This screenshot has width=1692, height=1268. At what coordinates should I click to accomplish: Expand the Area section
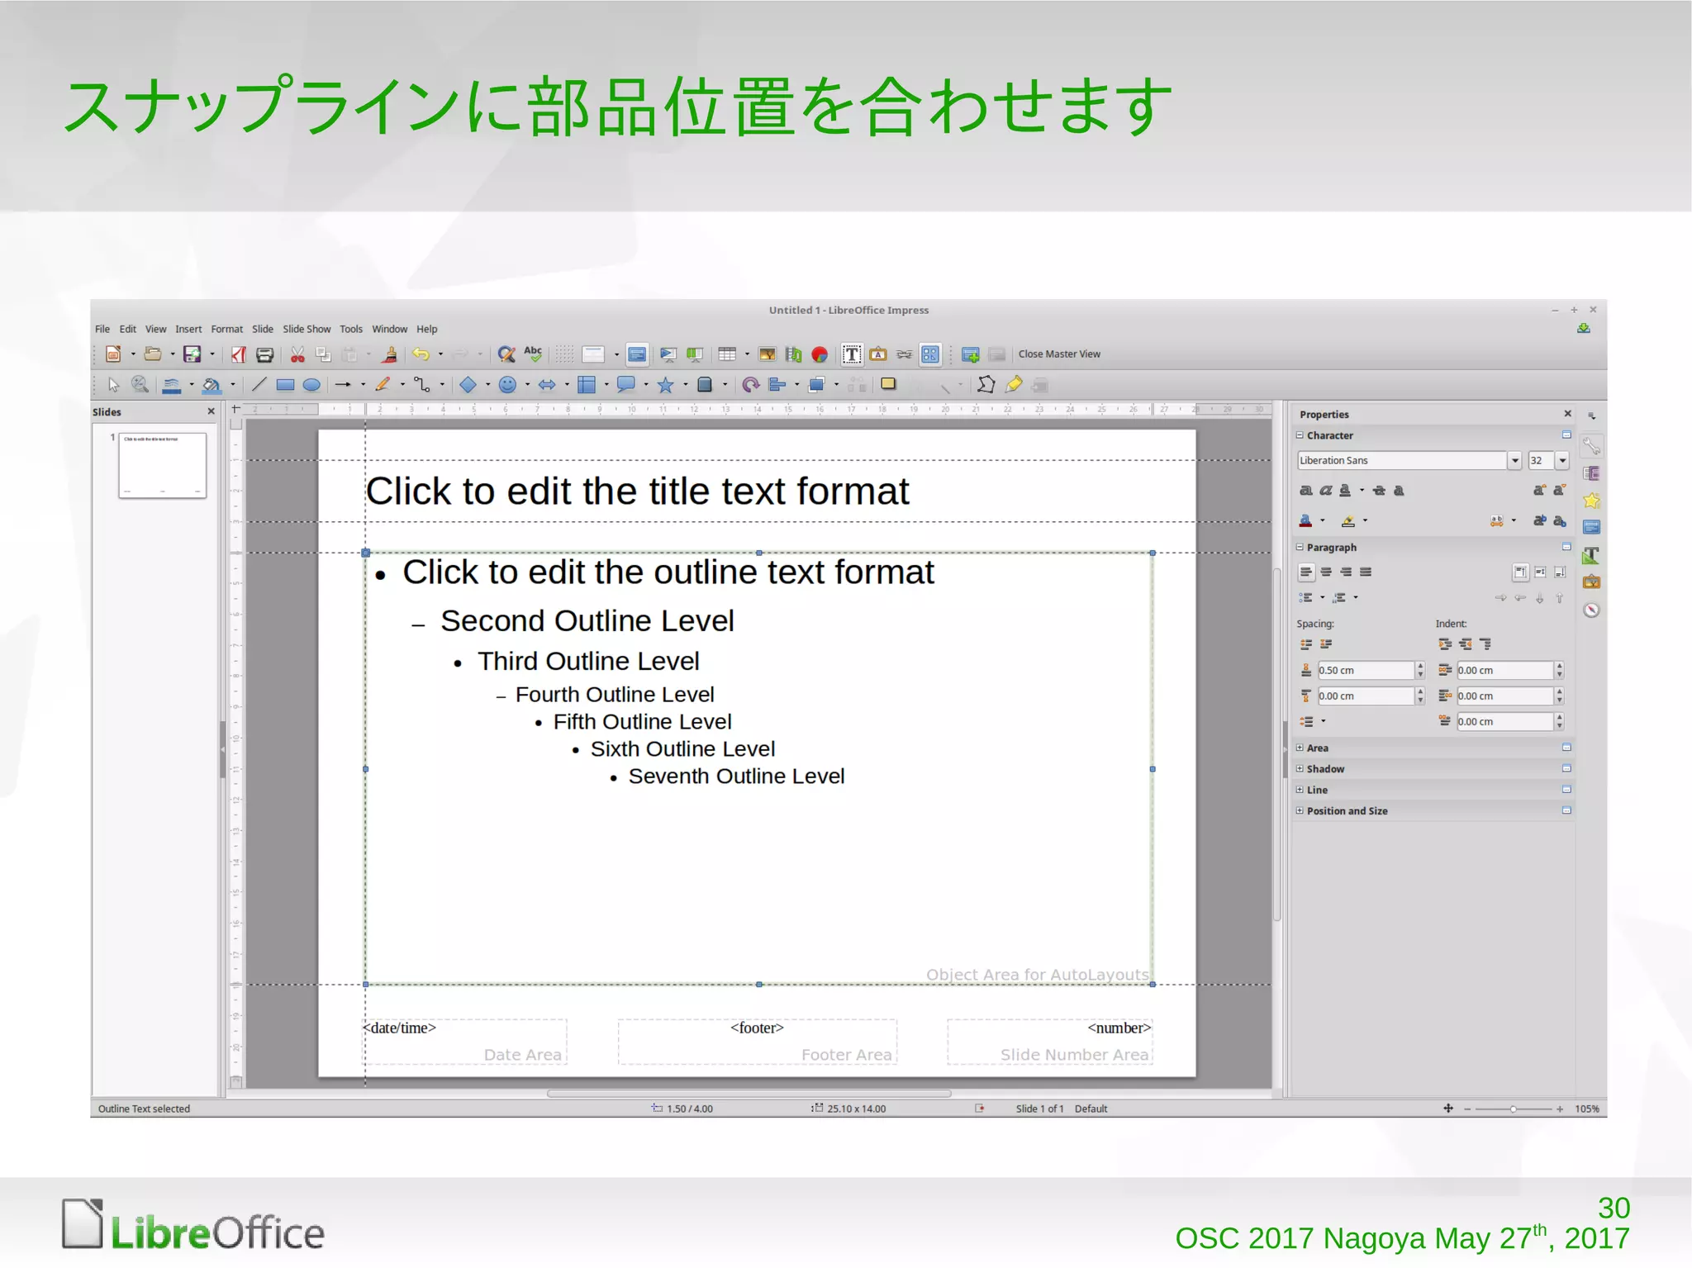pos(1300,748)
